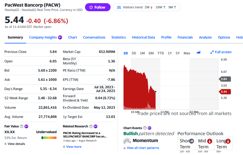This screenshot has height=155, width=243.
Task: Click the Fair Value valuation gradient bar
Action: [49, 138]
